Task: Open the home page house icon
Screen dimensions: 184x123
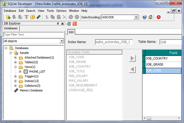Action: click(x=150, y=17)
